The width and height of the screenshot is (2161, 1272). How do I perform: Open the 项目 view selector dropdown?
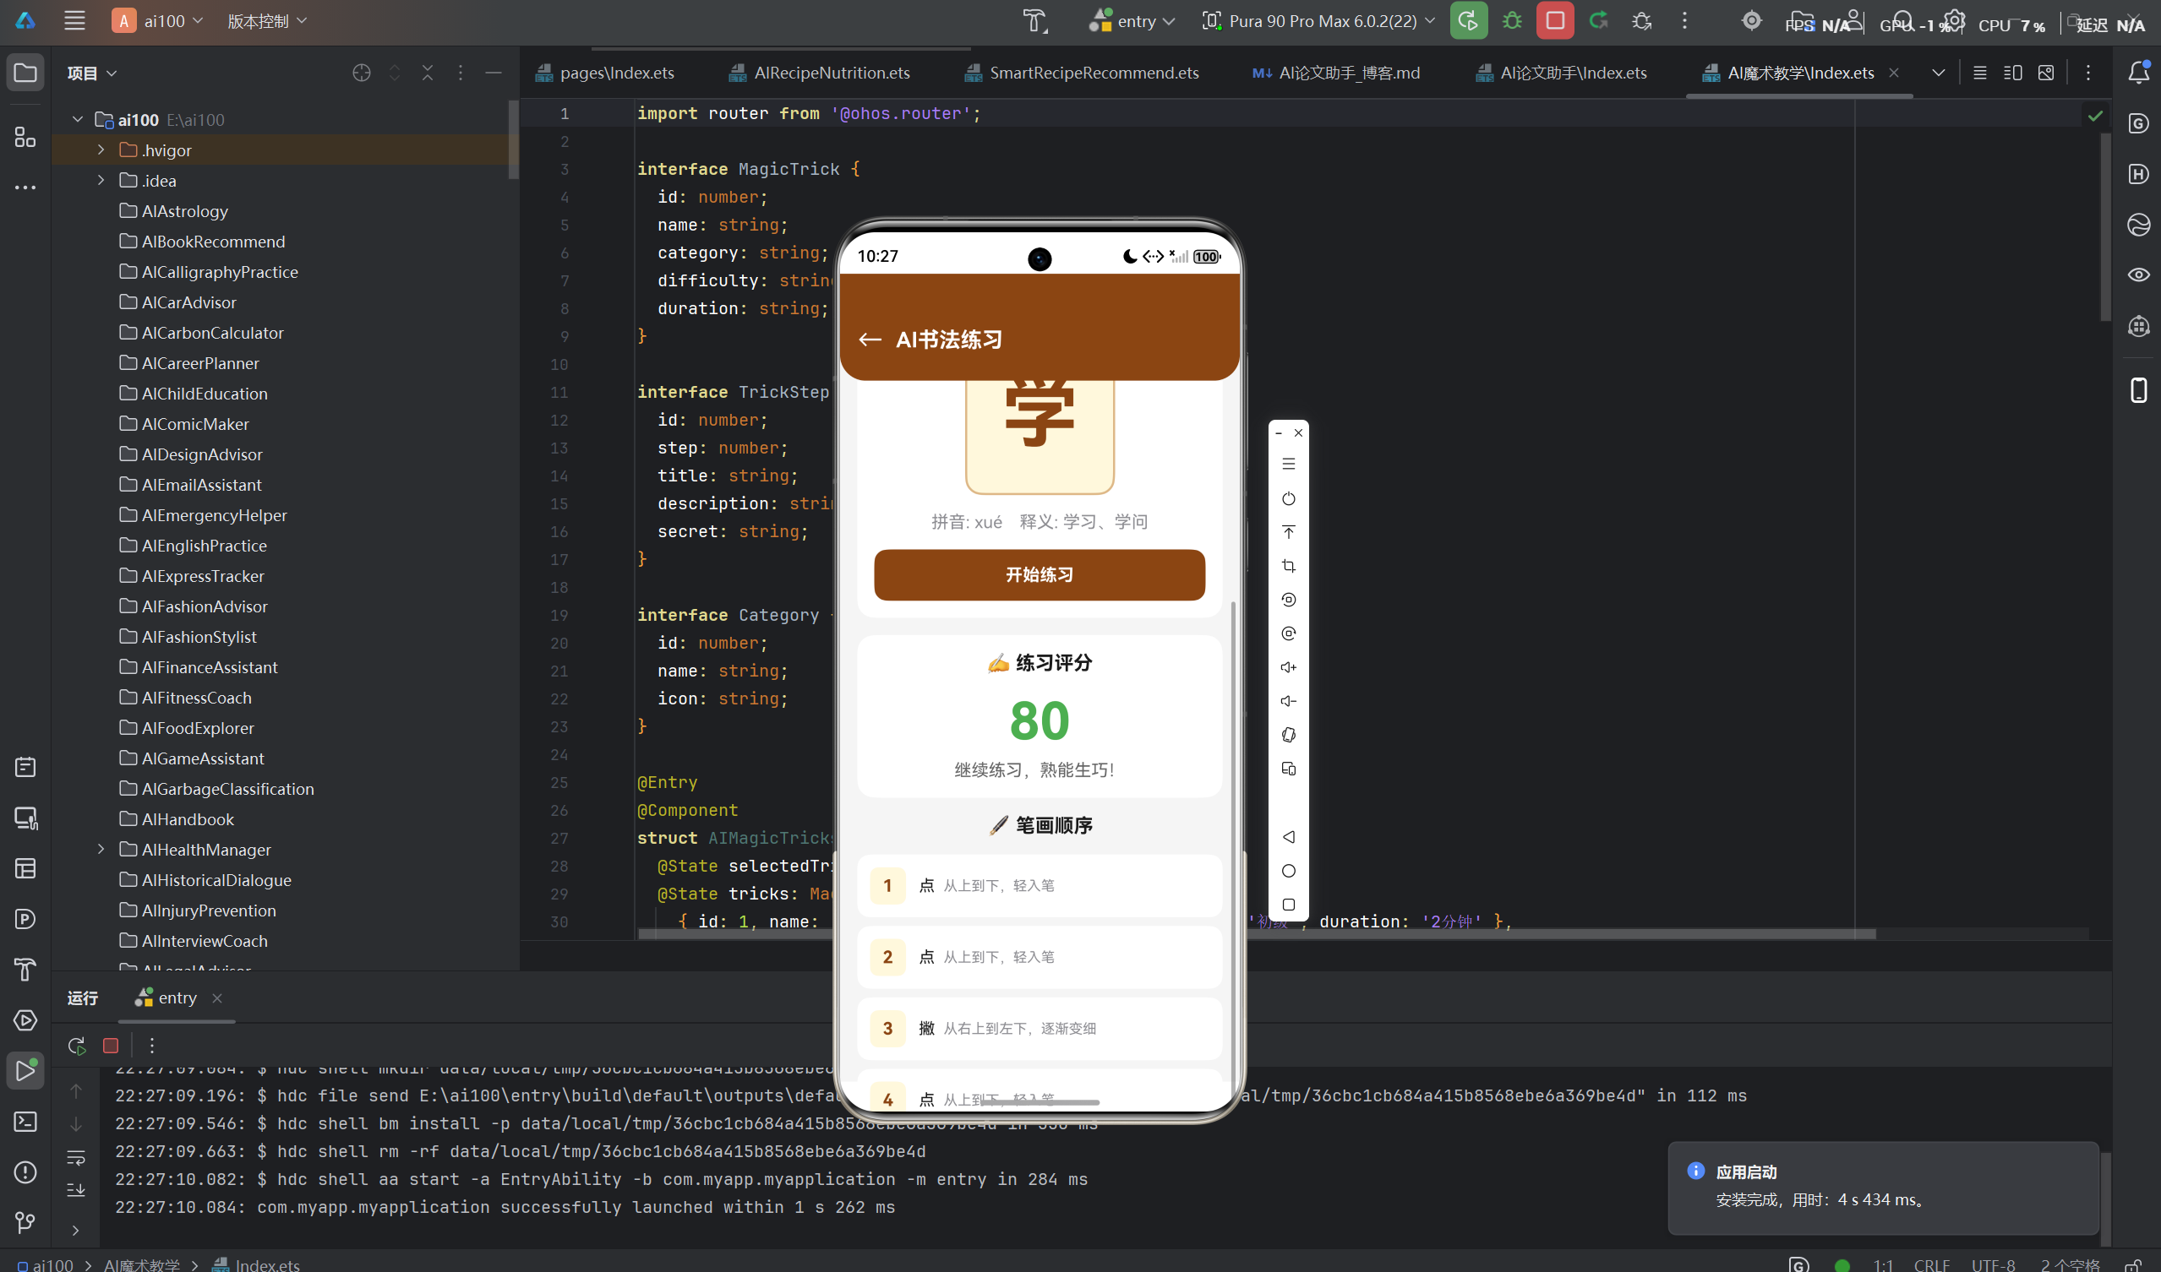[x=92, y=73]
